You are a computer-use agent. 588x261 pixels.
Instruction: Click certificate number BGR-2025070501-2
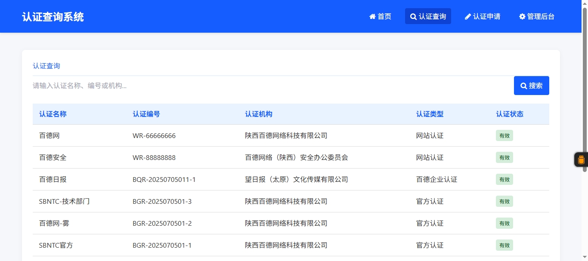pos(162,223)
